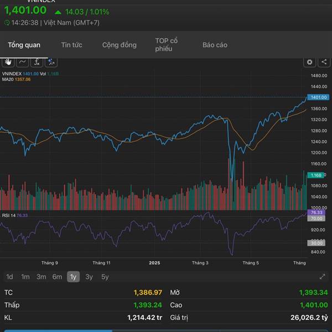Image resolution: width=332 pixels, height=332 pixels.
Task: Tap the large 1,401.00 index price
Action: pyautogui.click(x=25, y=10)
